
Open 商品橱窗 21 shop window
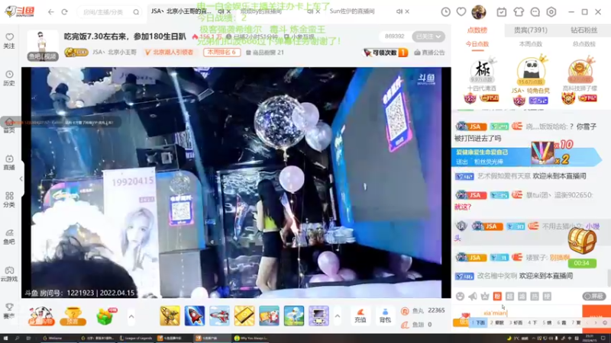tap(265, 52)
